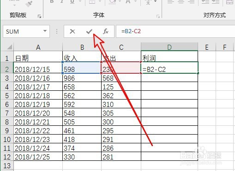Image resolution: width=235 pixels, height=171 pixels.
Task: Click the 收入 header cell
Action: pyautogui.click(x=82, y=57)
